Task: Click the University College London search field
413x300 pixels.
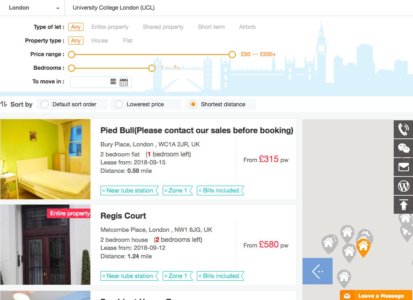Action: (239, 8)
